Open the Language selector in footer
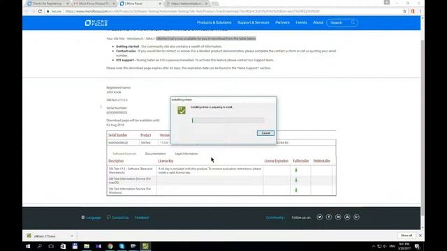 [x=93, y=218]
